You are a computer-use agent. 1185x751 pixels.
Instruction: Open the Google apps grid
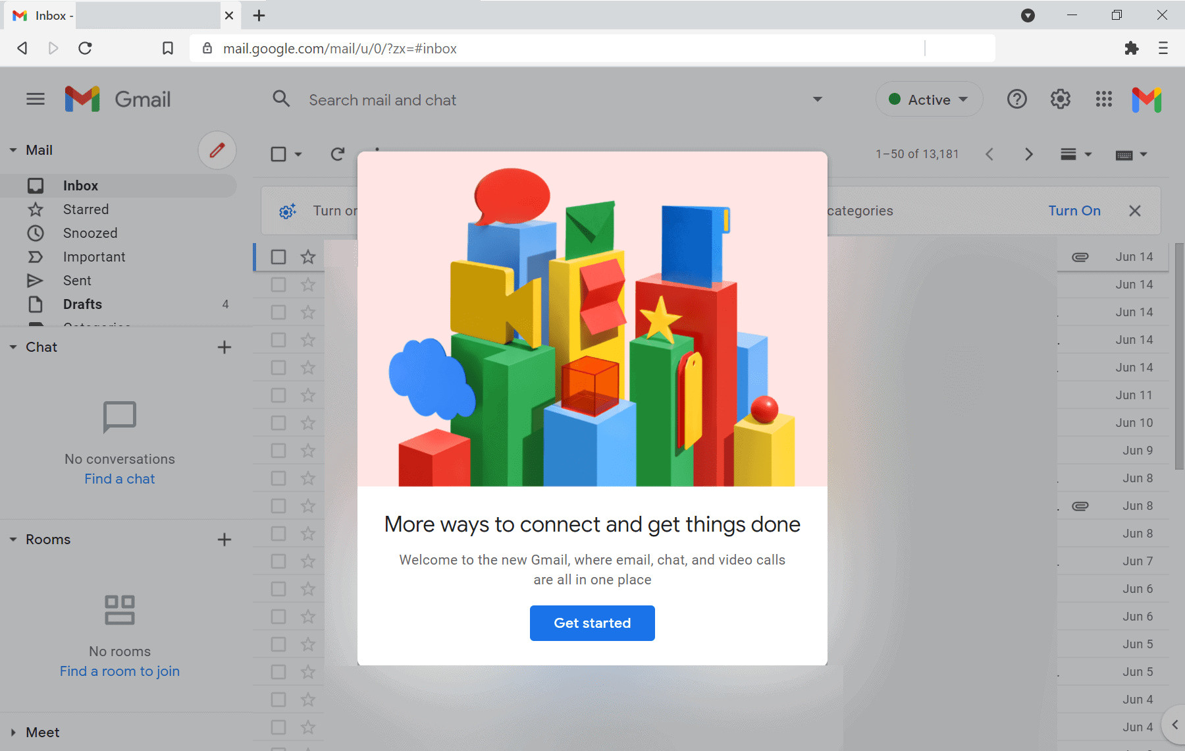click(x=1104, y=99)
